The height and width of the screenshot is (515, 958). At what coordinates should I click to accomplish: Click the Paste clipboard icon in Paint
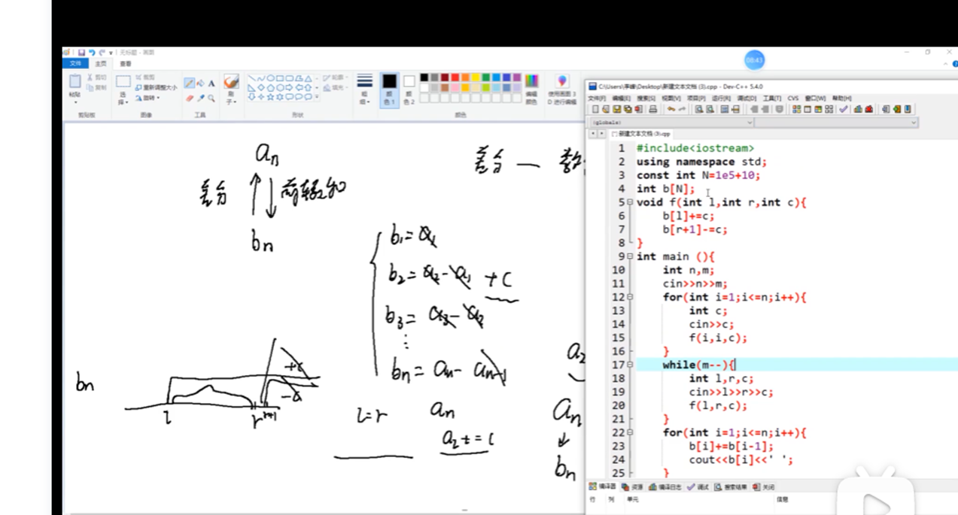pos(75,80)
